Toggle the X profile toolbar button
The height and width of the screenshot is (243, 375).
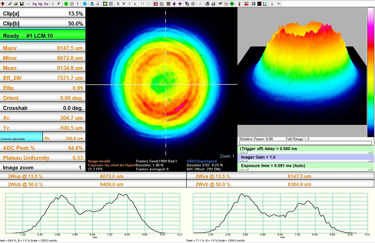coord(118,4)
